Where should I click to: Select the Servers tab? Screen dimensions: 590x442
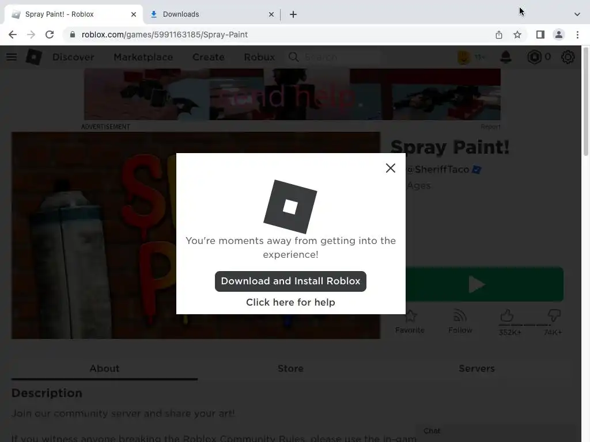coord(476,369)
